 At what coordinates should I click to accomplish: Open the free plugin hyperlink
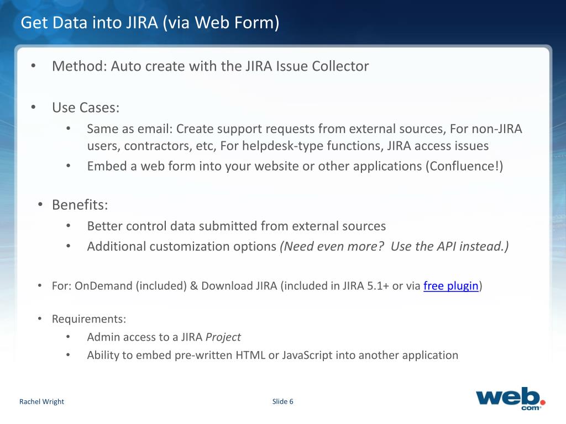(451, 286)
